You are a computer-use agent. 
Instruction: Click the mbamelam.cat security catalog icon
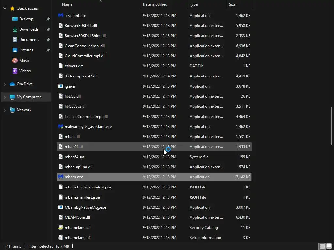coord(61,228)
